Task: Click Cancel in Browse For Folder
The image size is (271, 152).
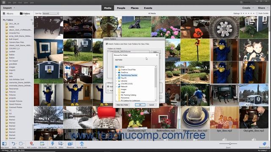Action: (152, 105)
